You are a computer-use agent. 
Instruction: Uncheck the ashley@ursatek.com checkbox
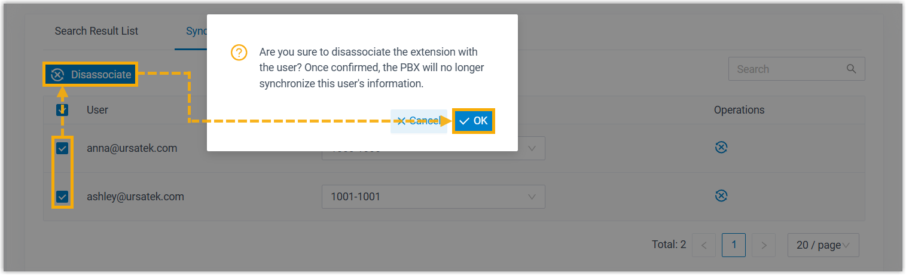coord(62,196)
